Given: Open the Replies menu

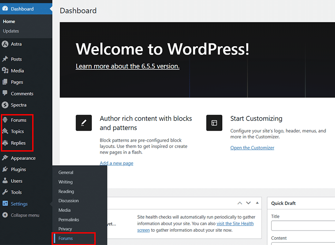Looking at the screenshot, I should coord(26,143).
